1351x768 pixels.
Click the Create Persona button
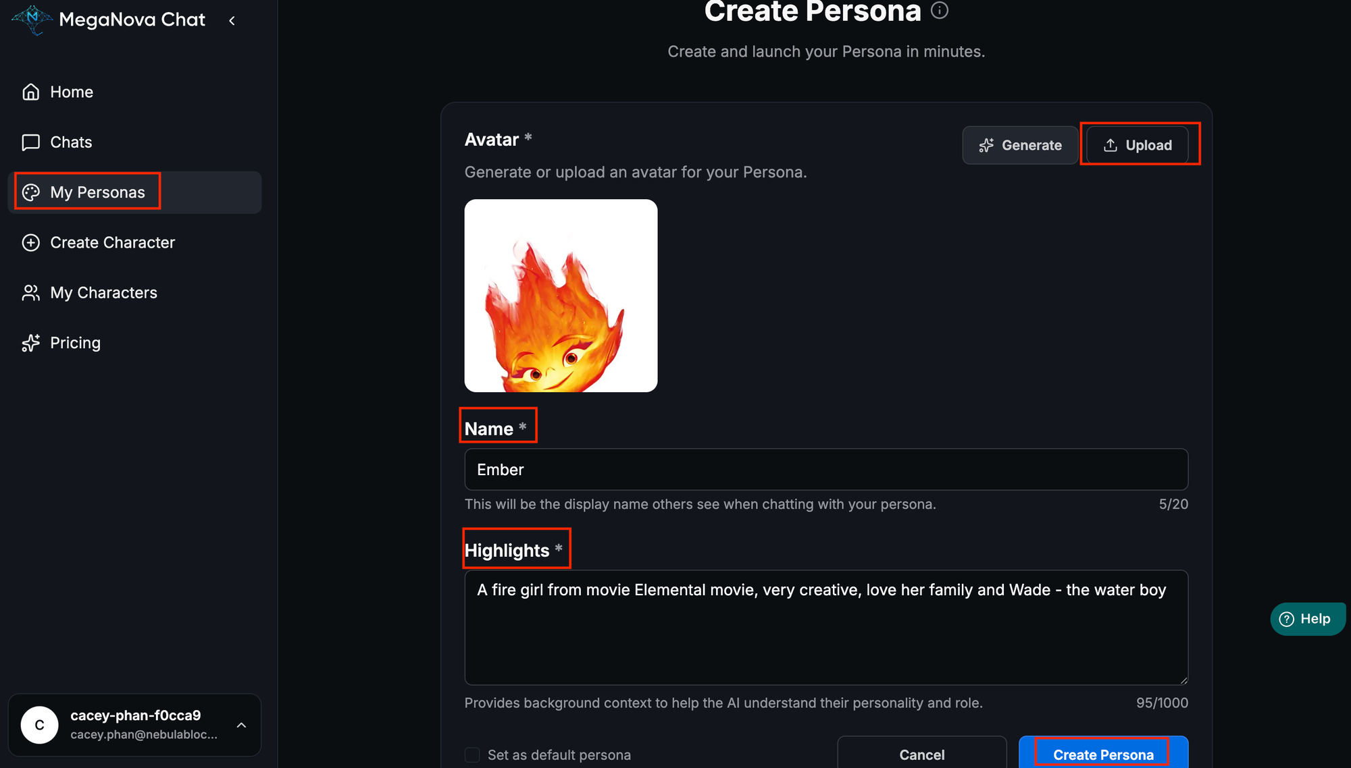point(1102,755)
